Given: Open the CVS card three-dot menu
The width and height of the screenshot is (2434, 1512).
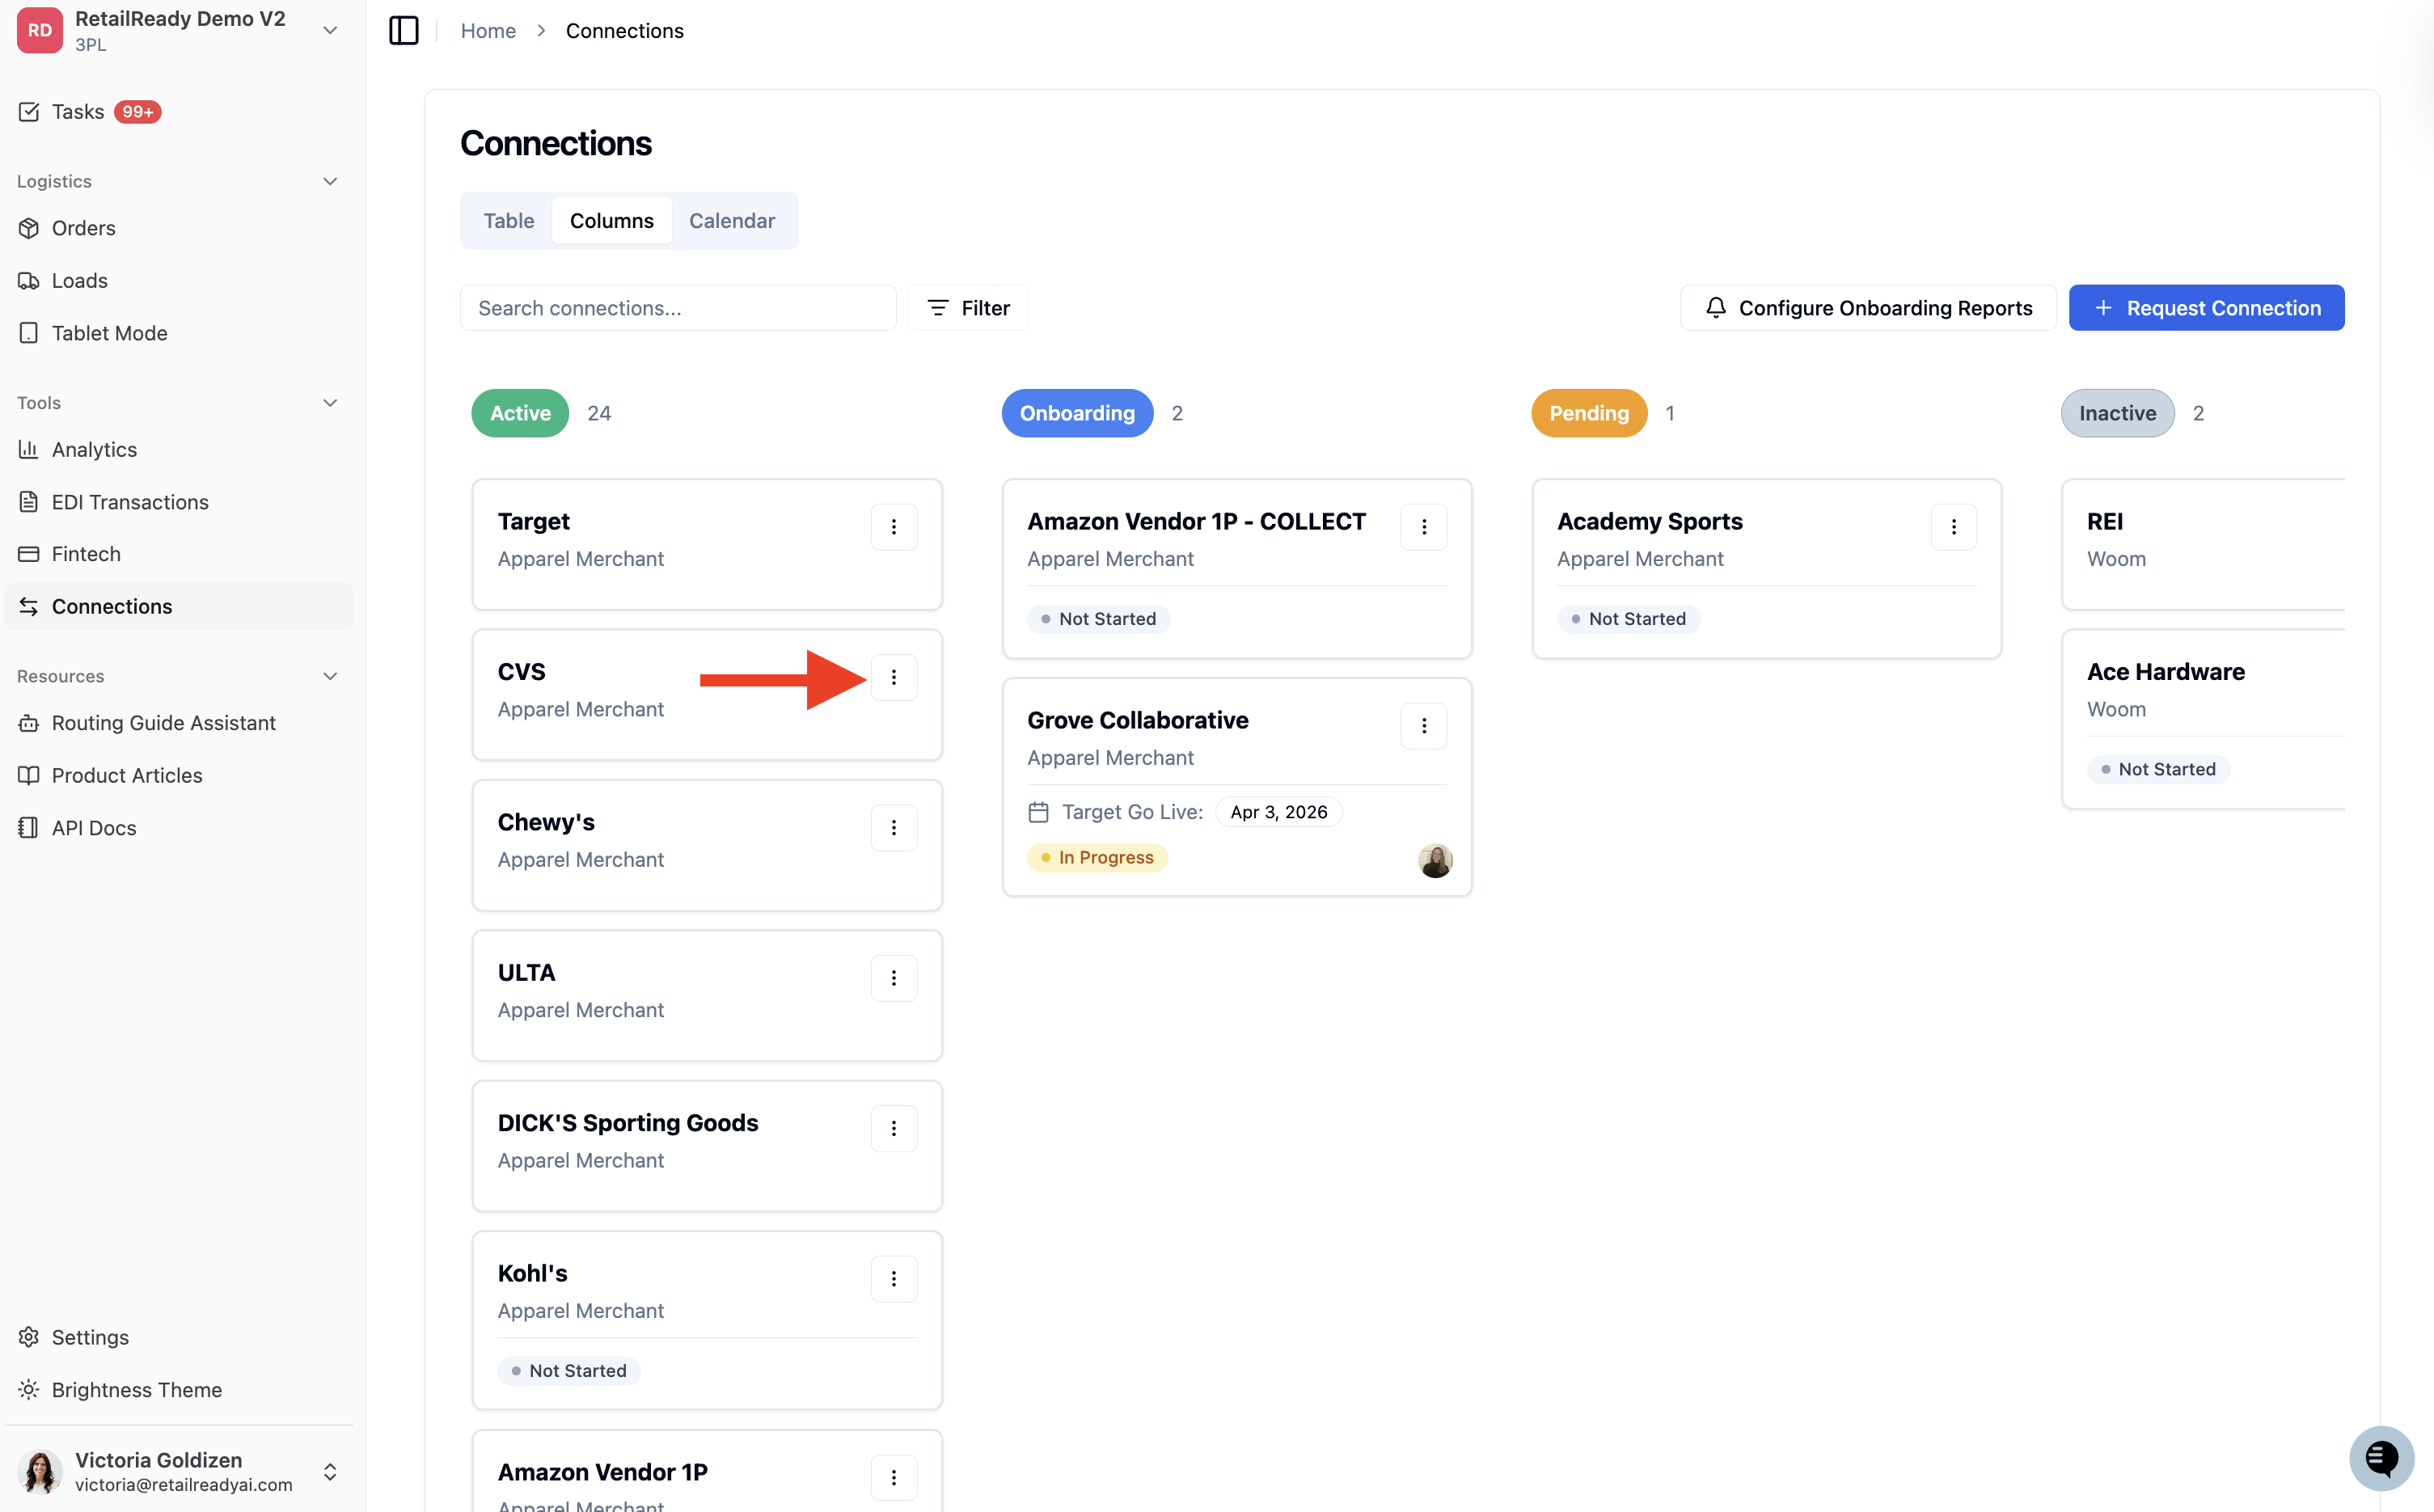Looking at the screenshot, I should coord(893,677).
